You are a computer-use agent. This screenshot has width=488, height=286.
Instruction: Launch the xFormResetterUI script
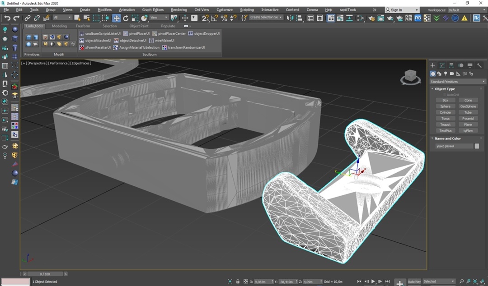pyautogui.click(x=95, y=47)
